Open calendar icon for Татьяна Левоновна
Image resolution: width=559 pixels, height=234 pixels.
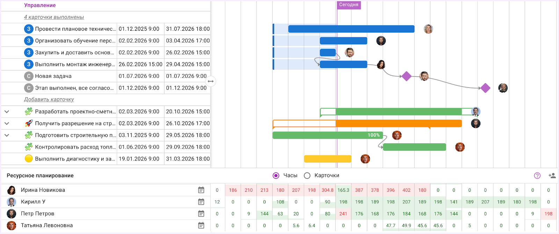point(201,226)
